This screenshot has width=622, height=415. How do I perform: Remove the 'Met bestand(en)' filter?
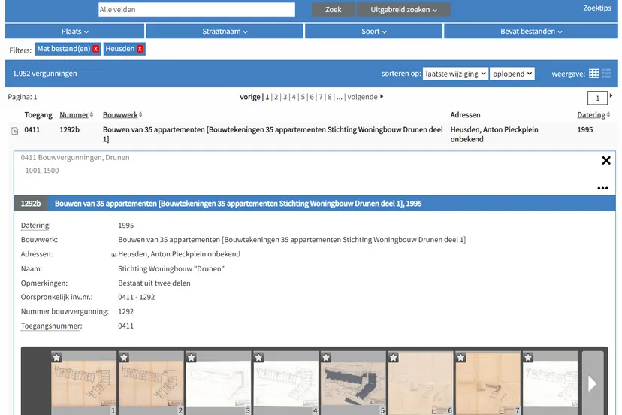(95, 49)
